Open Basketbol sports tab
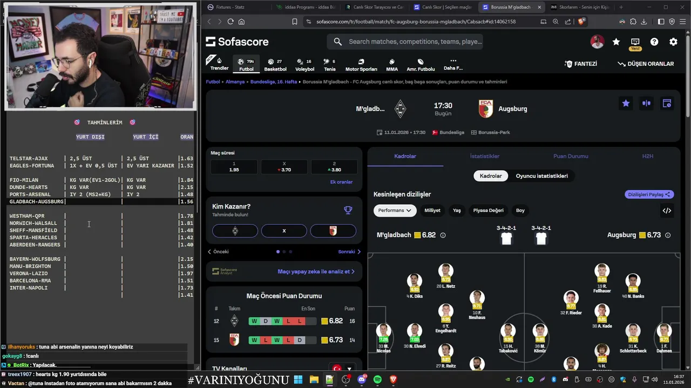This screenshot has height=388, width=691. [x=275, y=64]
